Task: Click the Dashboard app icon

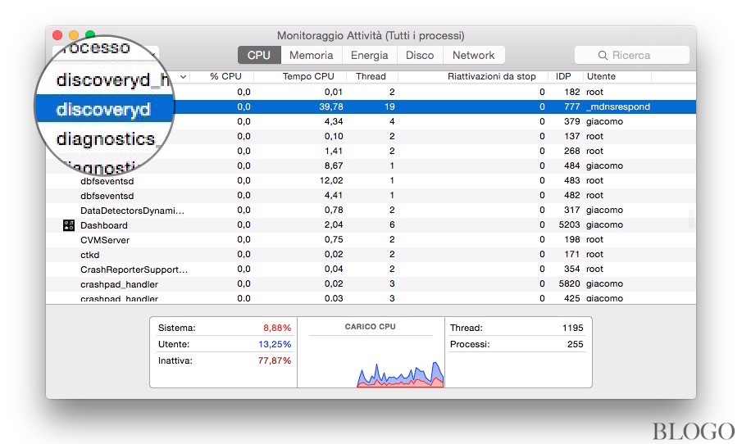Action: (x=69, y=225)
